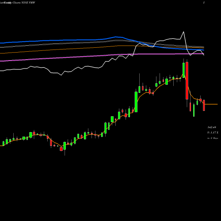The image size is (221, 221).
Task: Click the '142.48' price value
Action: coord(212,127)
